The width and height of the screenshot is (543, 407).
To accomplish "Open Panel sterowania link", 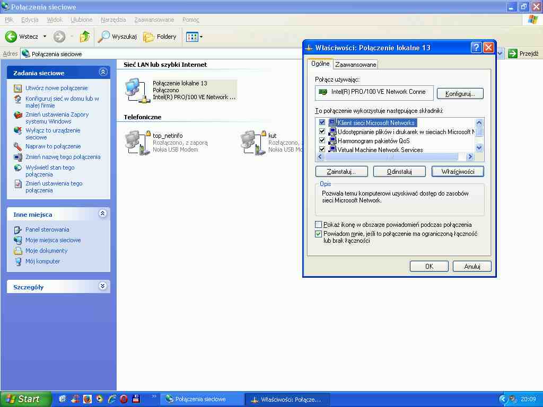I will click(47, 229).
